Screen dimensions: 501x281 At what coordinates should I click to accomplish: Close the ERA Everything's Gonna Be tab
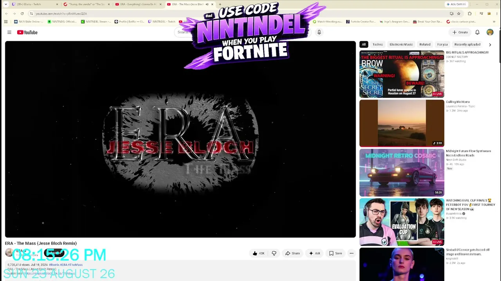(x=160, y=4)
